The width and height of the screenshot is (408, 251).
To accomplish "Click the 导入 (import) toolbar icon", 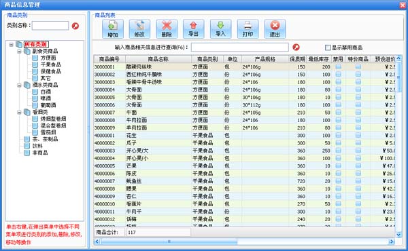I will click(x=220, y=28).
